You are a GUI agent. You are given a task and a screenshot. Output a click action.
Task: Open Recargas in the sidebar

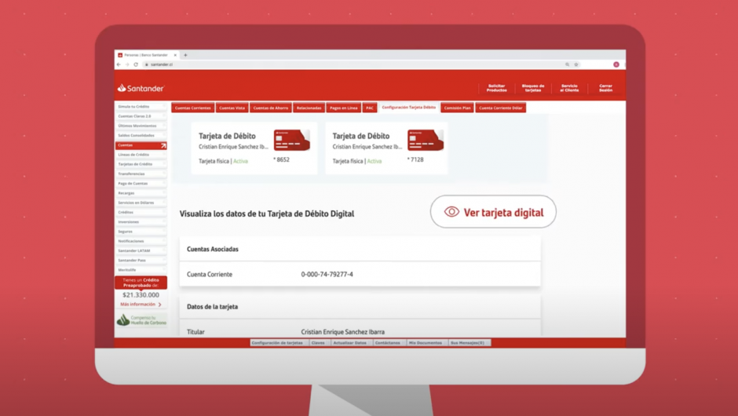[141, 193]
